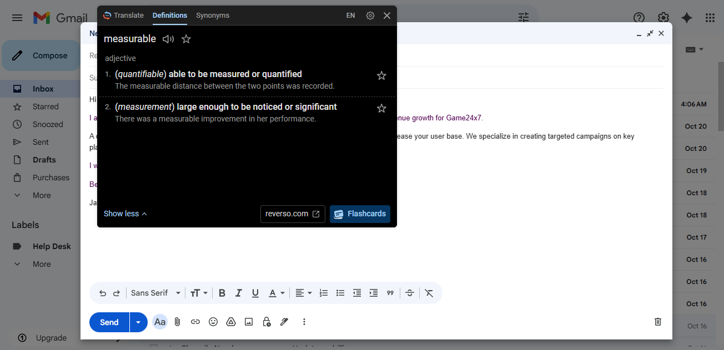This screenshot has width=724, height=350.
Task: Open the text color picker
Action: (x=276, y=293)
